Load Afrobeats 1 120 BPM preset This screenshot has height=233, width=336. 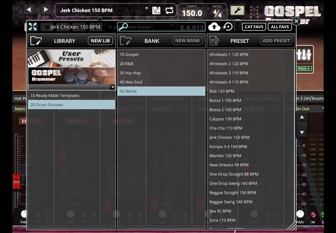point(251,55)
